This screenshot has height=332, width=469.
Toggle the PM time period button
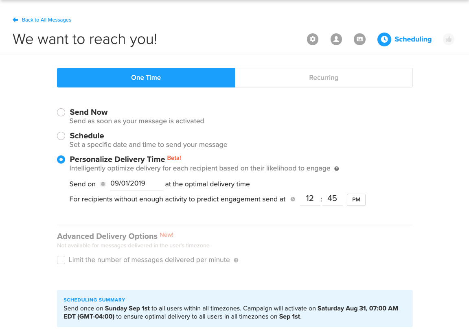356,200
